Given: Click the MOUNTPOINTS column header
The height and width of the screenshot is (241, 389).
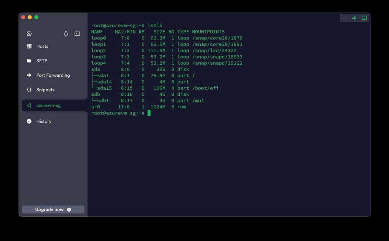Looking at the screenshot, I should pyautogui.click(x=208, y=32).
